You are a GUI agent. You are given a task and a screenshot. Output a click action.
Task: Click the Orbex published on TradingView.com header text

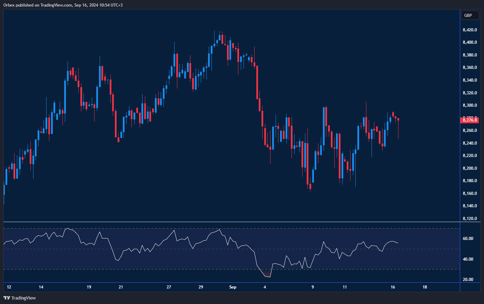coord(63,5)
